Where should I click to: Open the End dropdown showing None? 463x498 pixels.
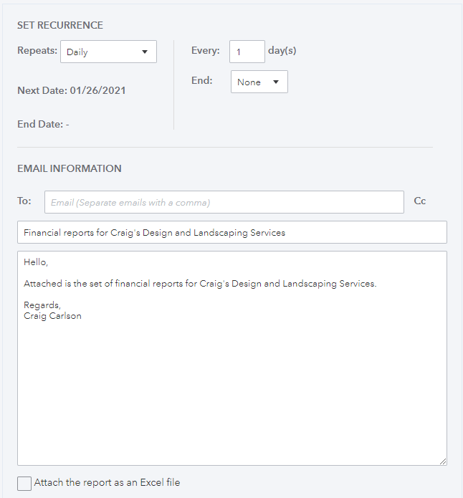coord(259,82)
